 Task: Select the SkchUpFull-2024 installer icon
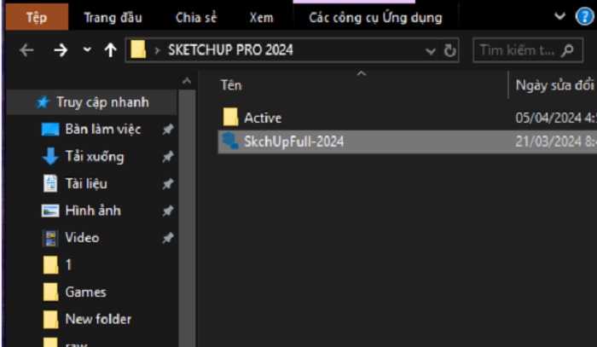[229, 142]
